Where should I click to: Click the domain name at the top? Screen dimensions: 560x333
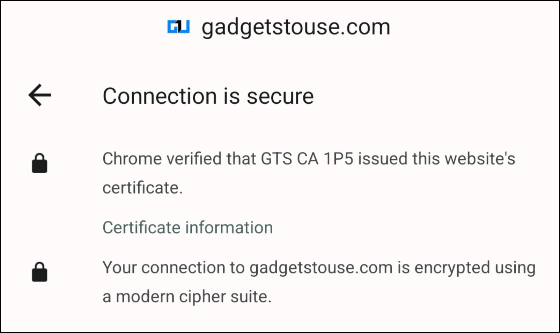pyautogui.click(x=296, y=27)
